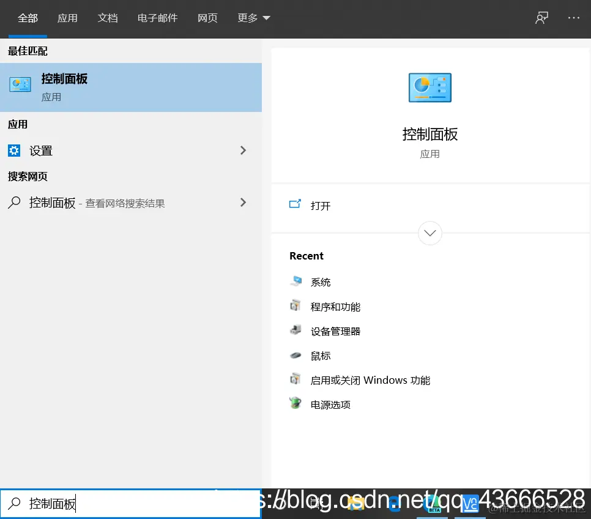Open 电源选项 from the Recent list
The height and width of the screenshot is (519, 591).
click(295, 405)
